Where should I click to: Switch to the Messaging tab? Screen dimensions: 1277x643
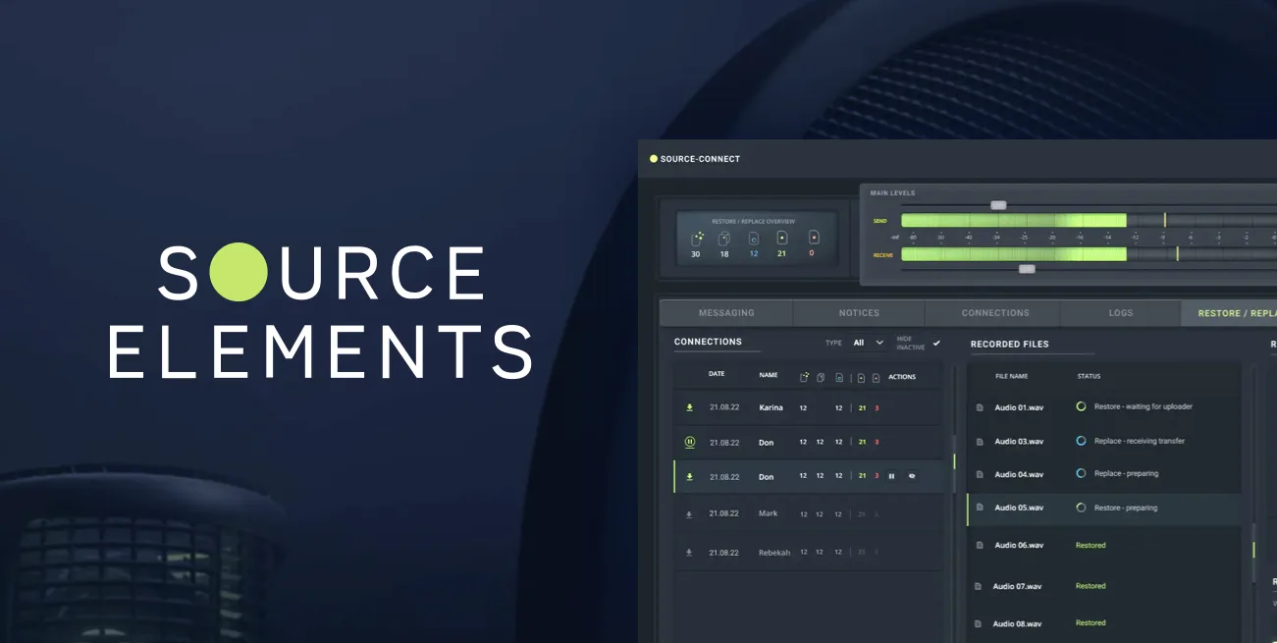726,313
